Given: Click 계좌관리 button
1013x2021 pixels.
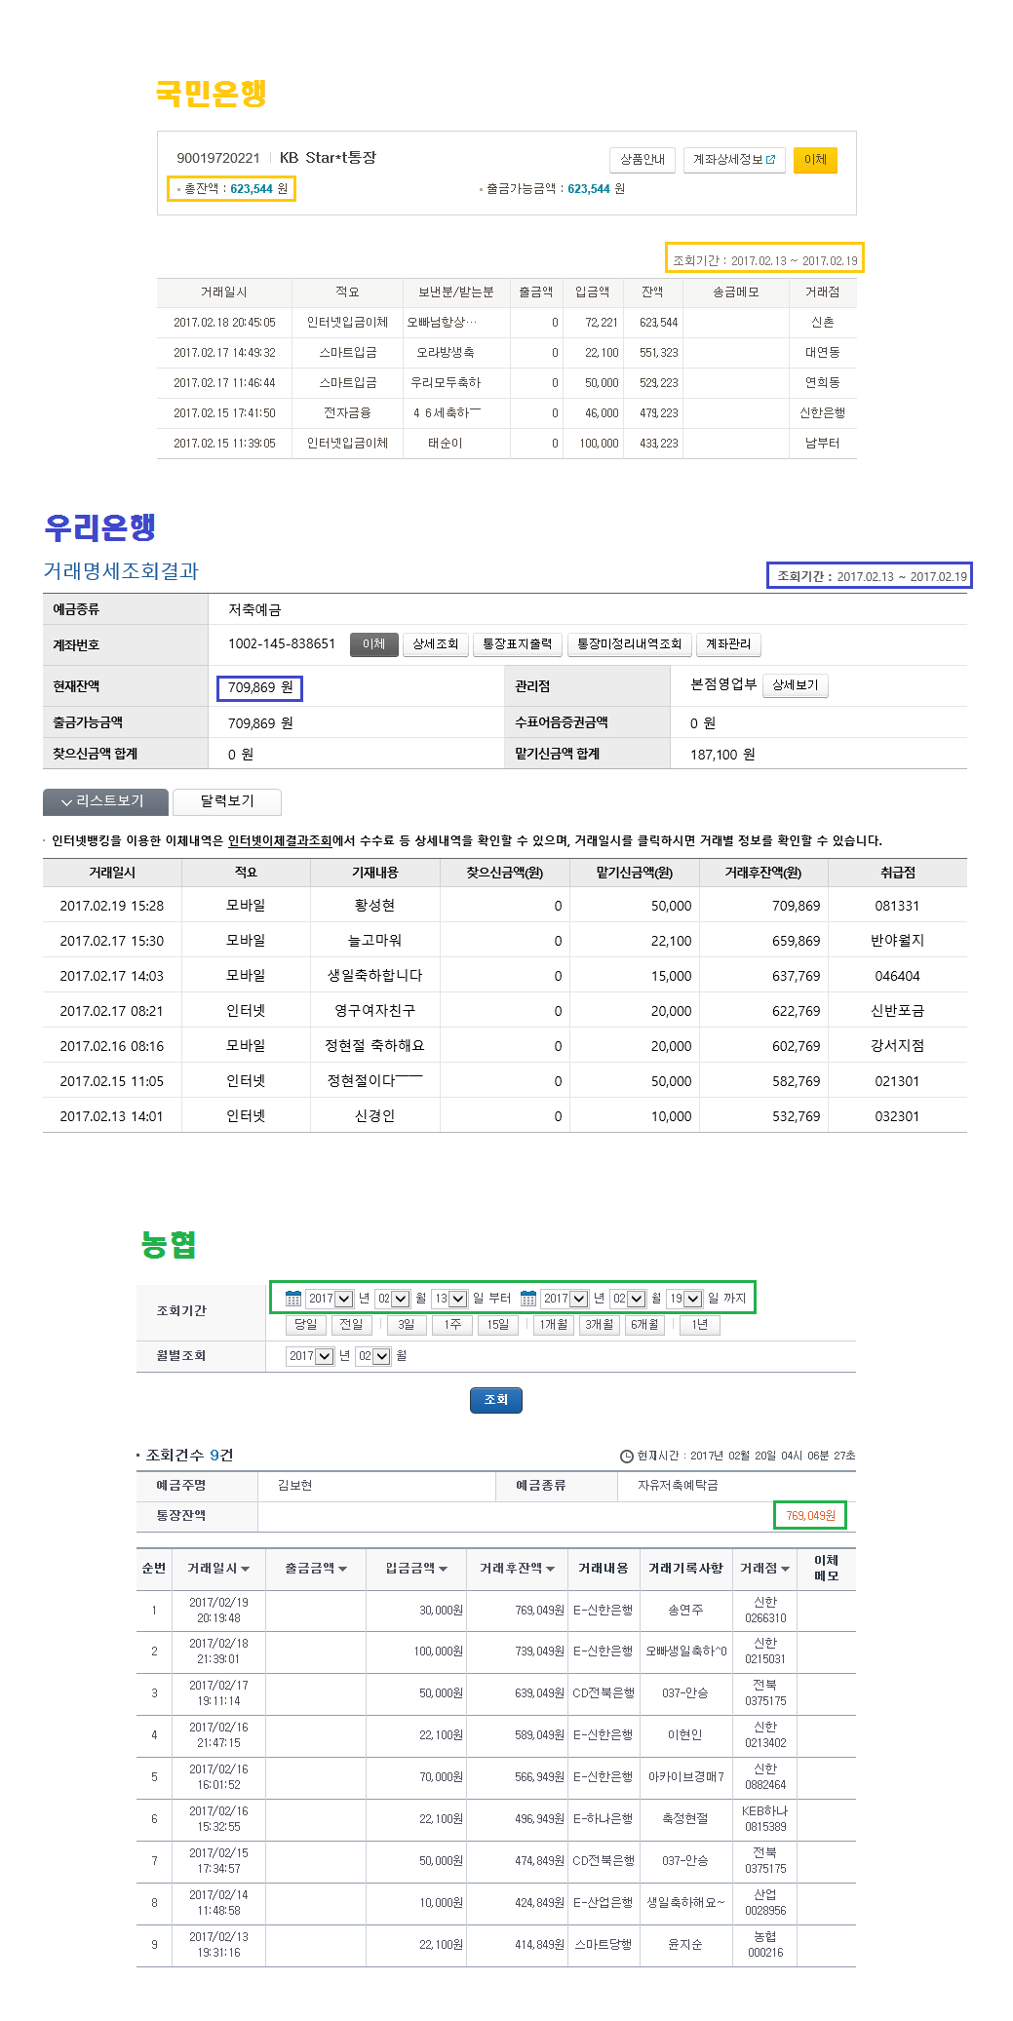Looking at the screenshot, I should tap(728, 644).
